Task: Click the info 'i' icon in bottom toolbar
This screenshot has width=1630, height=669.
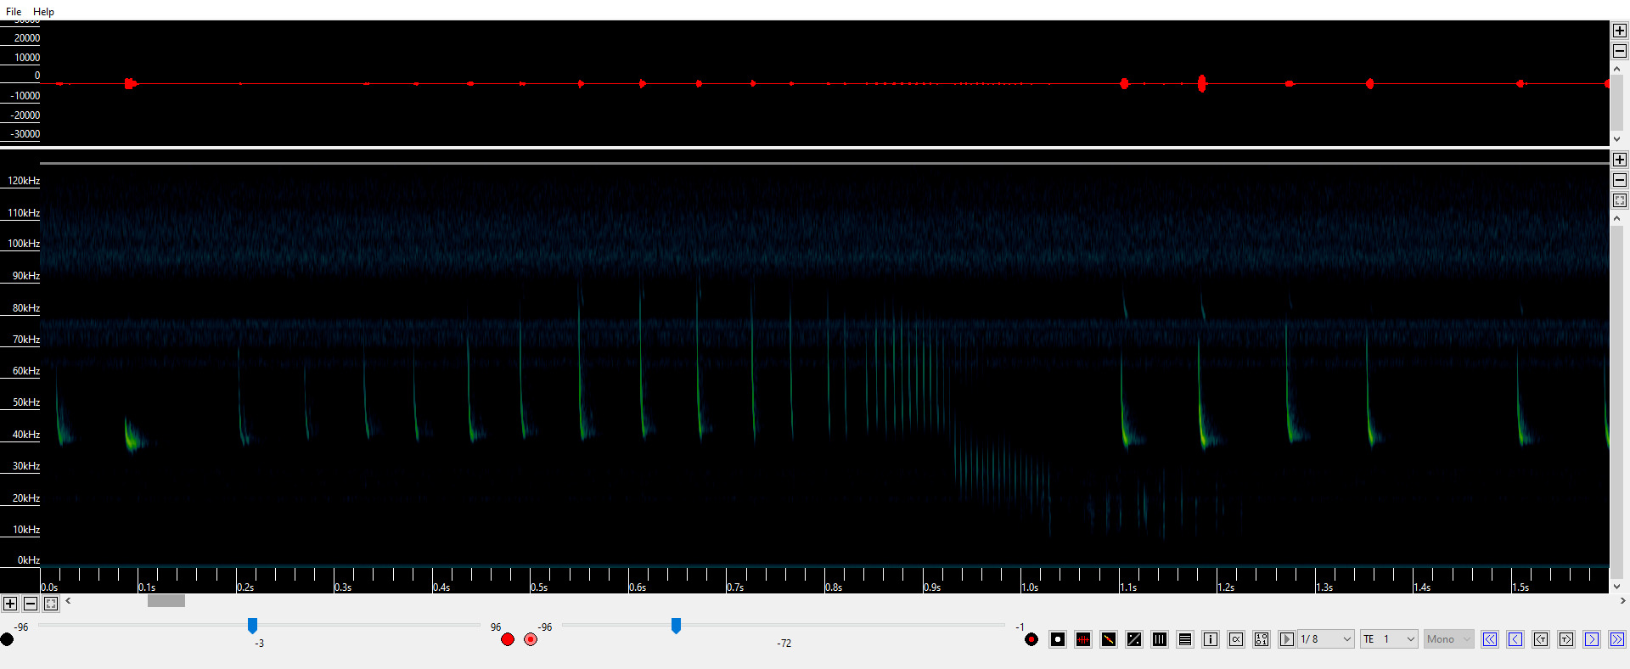Action: [1211, 639]
